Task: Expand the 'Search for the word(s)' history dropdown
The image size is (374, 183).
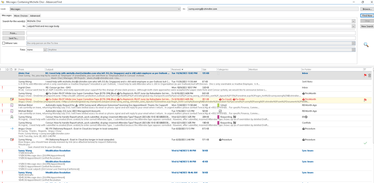Action: pyautogui.click(x=353, y=21)
